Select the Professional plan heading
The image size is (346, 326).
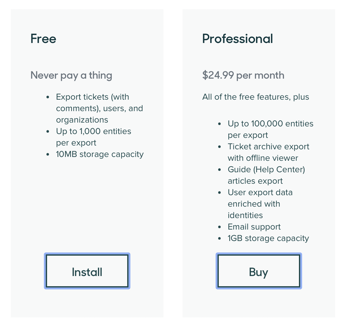[237, 39]
